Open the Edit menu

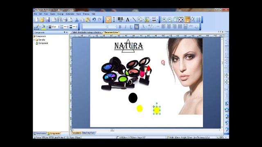pyautogui.click(x=41, y=14)
